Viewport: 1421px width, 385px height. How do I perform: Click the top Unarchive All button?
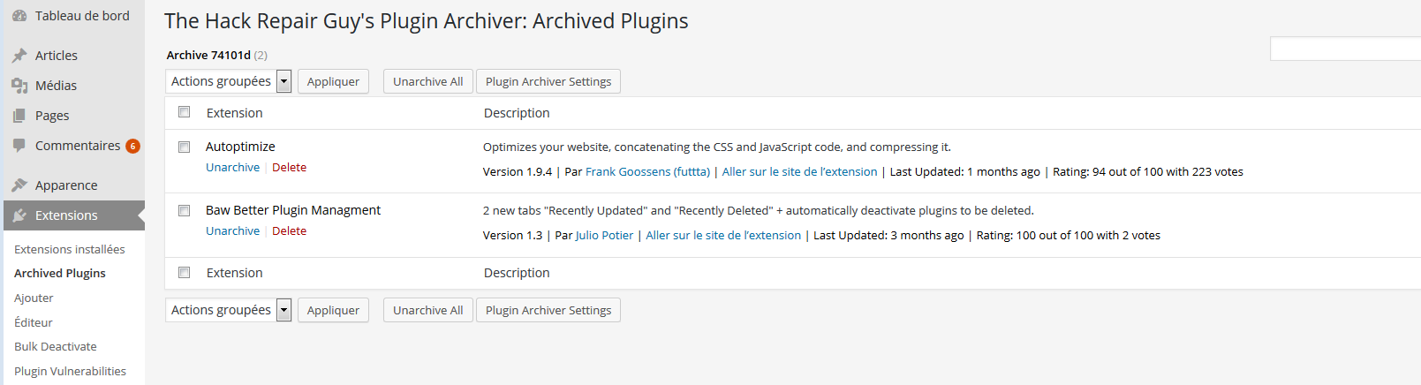[428, 81]
